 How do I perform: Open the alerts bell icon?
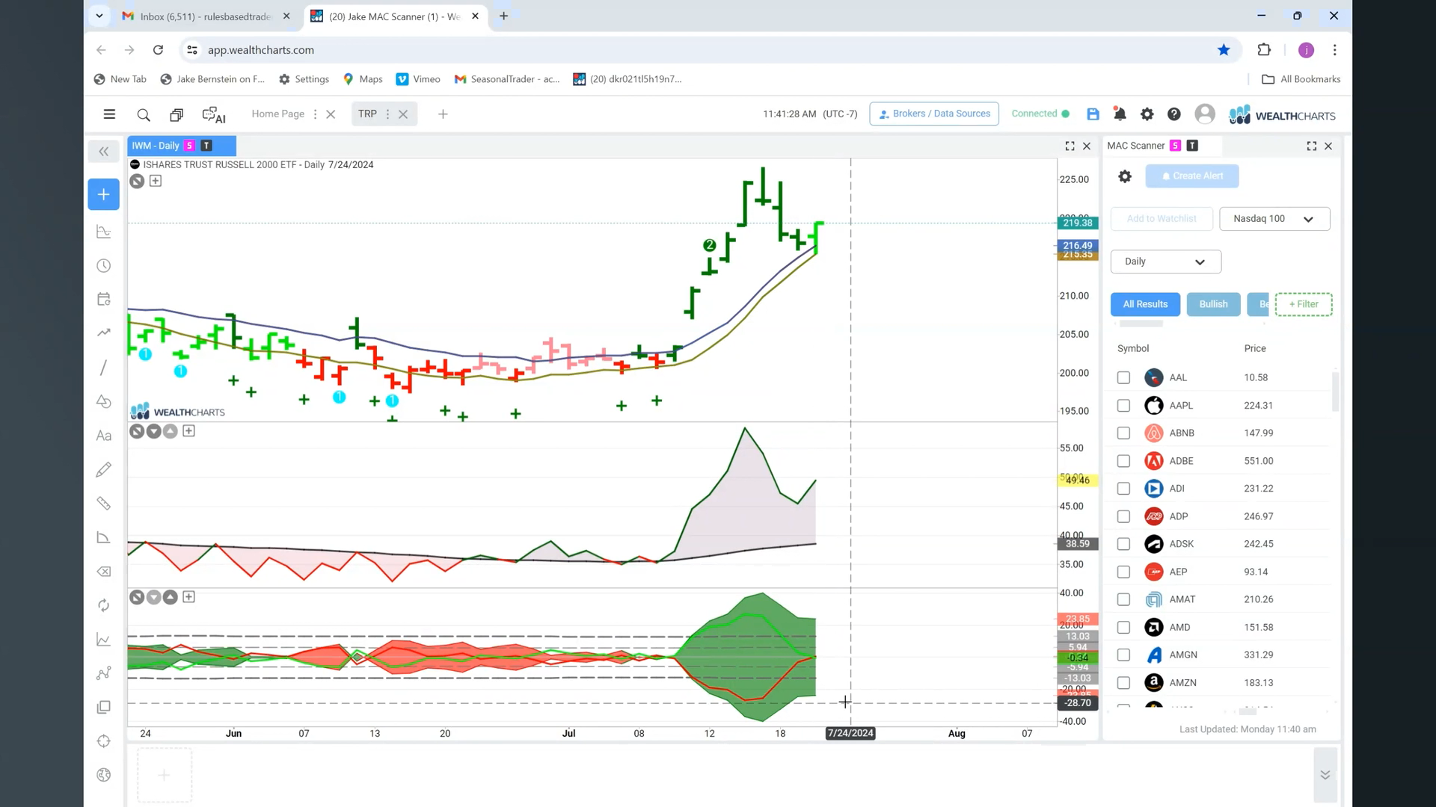[x=1120, y=114]
